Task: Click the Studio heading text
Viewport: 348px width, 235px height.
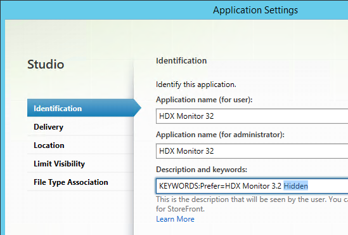Action: click(x=46, y=64)
